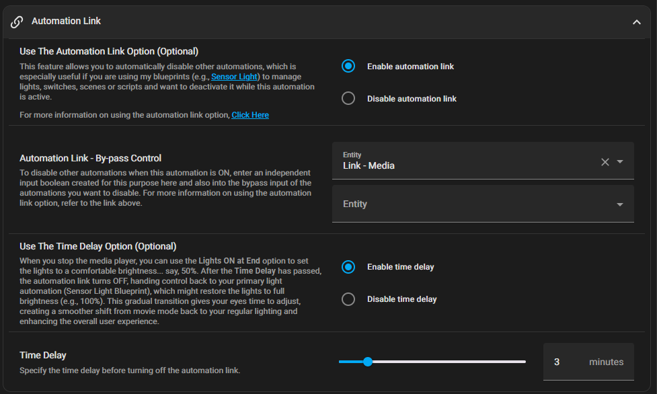657x394 pixels.
Task: Click the Use The Time Delay Option heading
Action: 98,247
